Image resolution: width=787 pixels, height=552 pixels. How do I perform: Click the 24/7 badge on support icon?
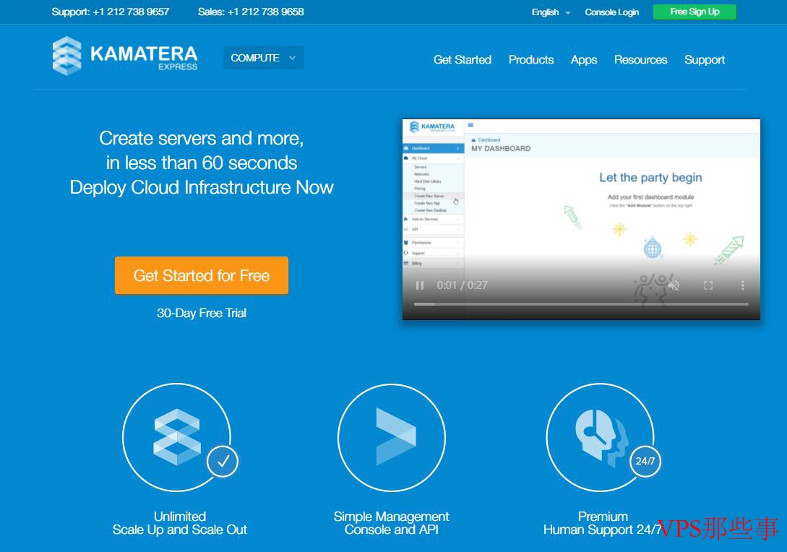click(x=645, y=461)
